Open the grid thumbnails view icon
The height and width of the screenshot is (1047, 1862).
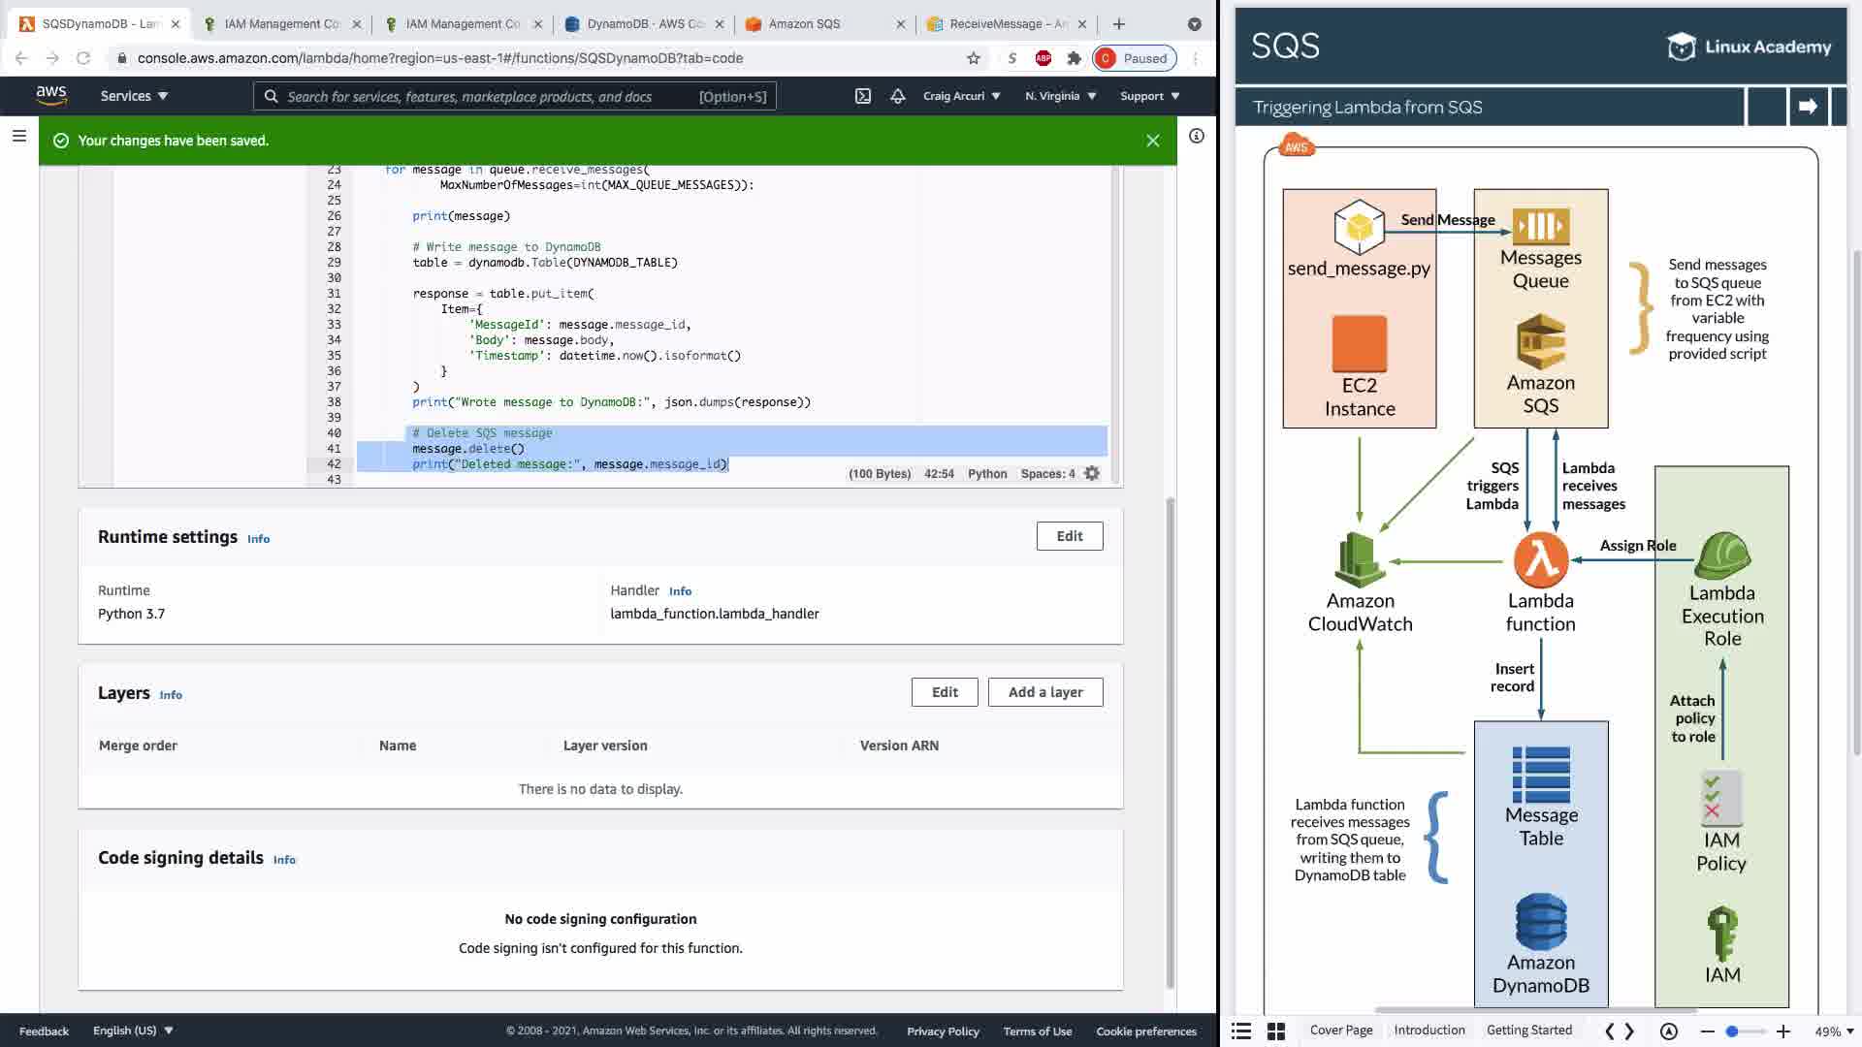[x=1276, y=1031]
